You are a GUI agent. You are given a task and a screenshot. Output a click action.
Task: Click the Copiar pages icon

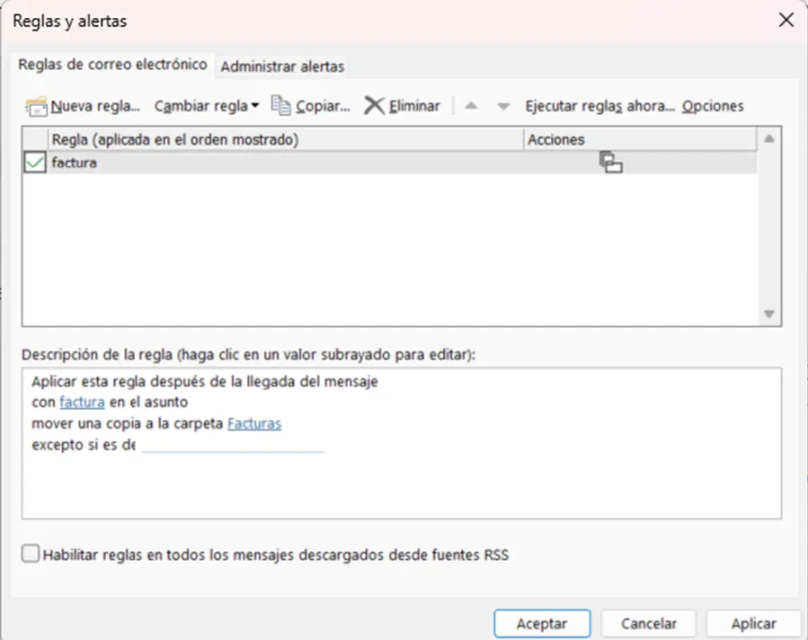[280, 106]
